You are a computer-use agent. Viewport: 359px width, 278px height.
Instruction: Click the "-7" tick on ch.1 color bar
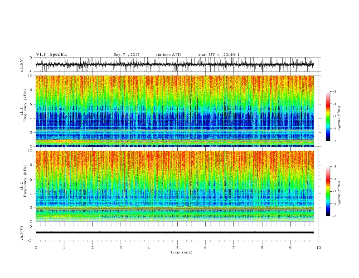335,141
